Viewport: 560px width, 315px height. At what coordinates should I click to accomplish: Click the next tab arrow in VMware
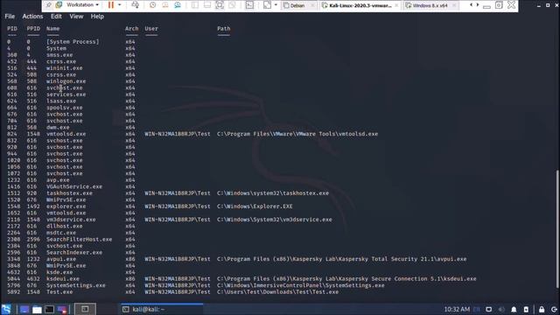coord(478,5)
